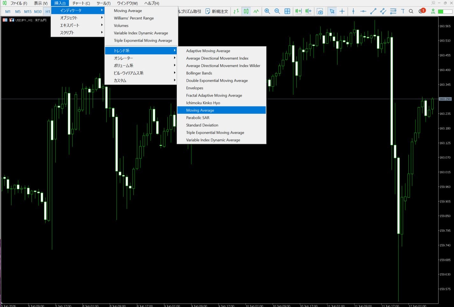Expand スクリプト submenu
This screenshot has height=307, width=454.
coord(78,33)
